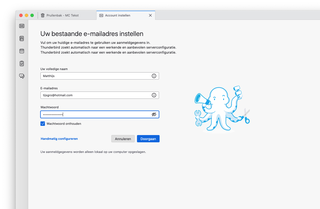Open the Chat sidebar icon
Viewport: 320px width, 209px height.
coord(22,76)
